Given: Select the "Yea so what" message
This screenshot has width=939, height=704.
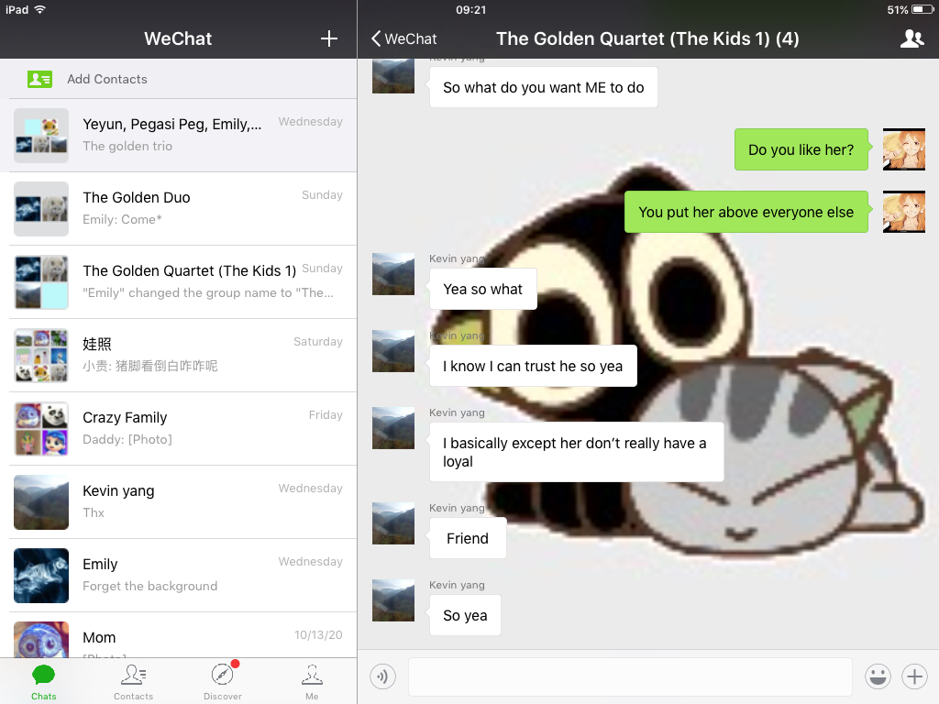Looking at the screenshot, I should 482,289.
